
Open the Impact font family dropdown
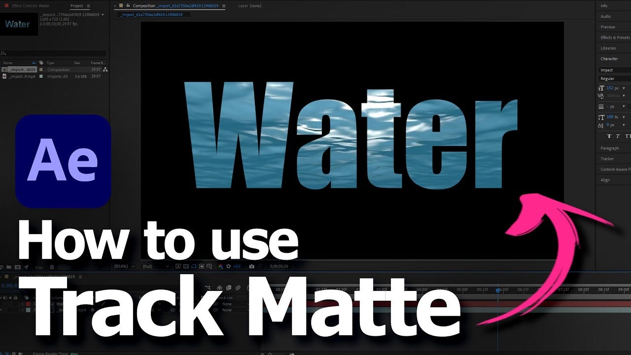(x=614, y=70)
